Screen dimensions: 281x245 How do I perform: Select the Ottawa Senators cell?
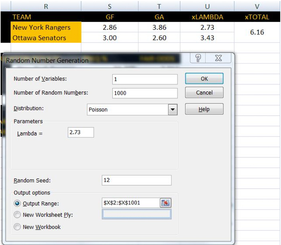pyautogui.click(x=46, y=38)
